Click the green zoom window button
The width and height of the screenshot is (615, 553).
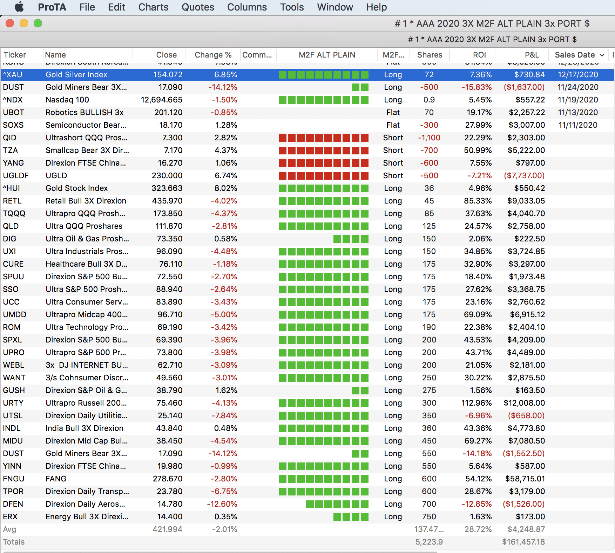click(38, 23)
